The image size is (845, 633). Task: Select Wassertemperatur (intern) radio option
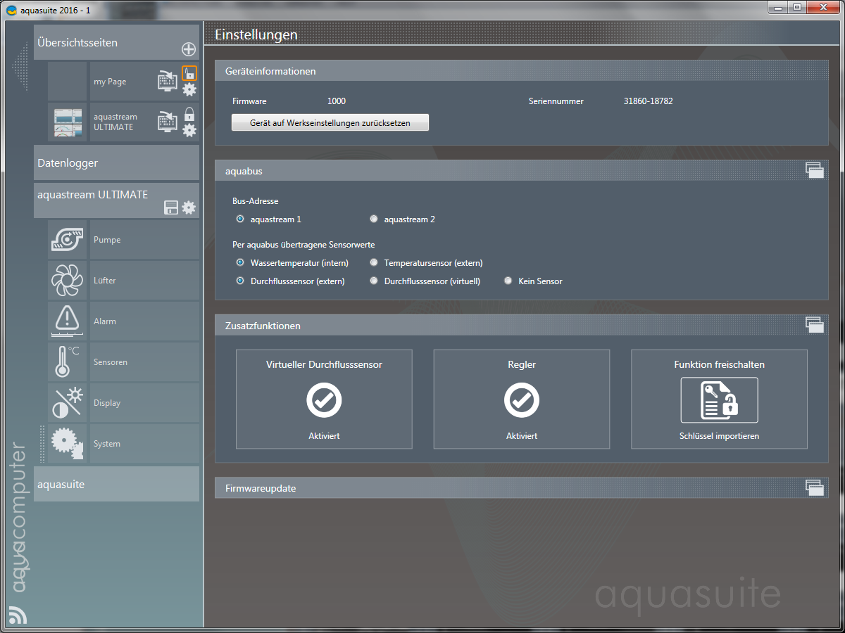coord(240,263)
